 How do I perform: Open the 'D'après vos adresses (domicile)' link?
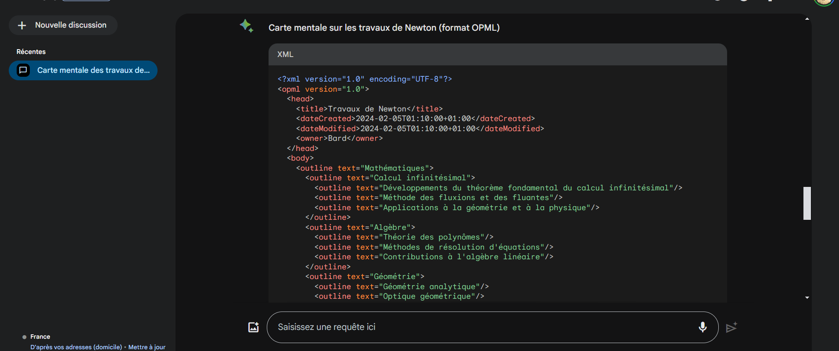[76, 347]
